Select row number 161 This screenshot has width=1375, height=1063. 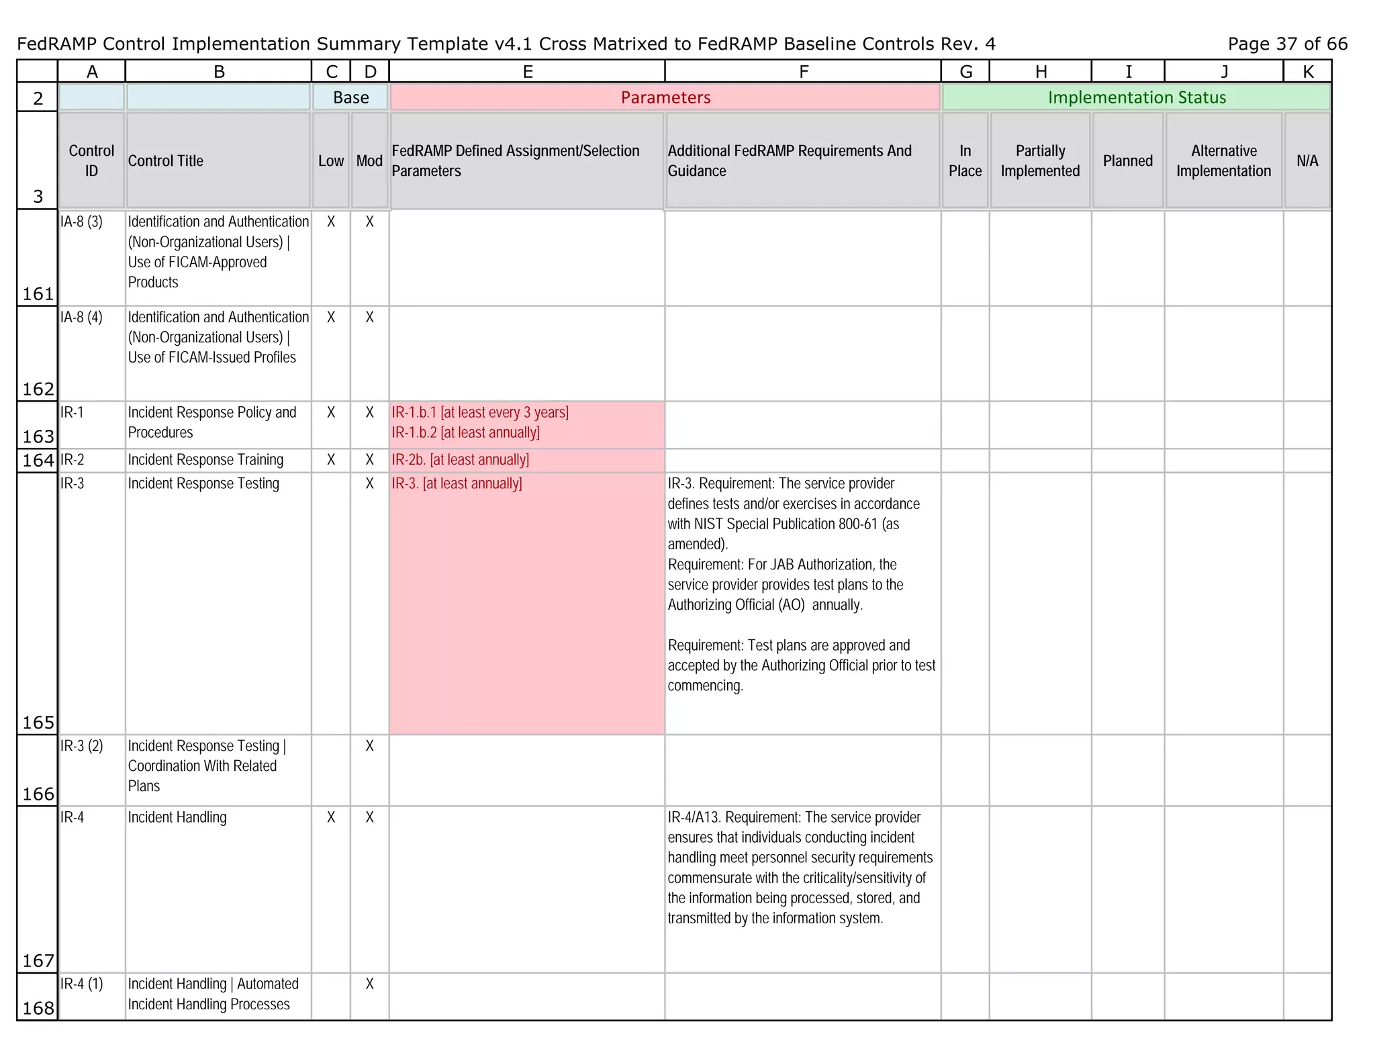38,259
